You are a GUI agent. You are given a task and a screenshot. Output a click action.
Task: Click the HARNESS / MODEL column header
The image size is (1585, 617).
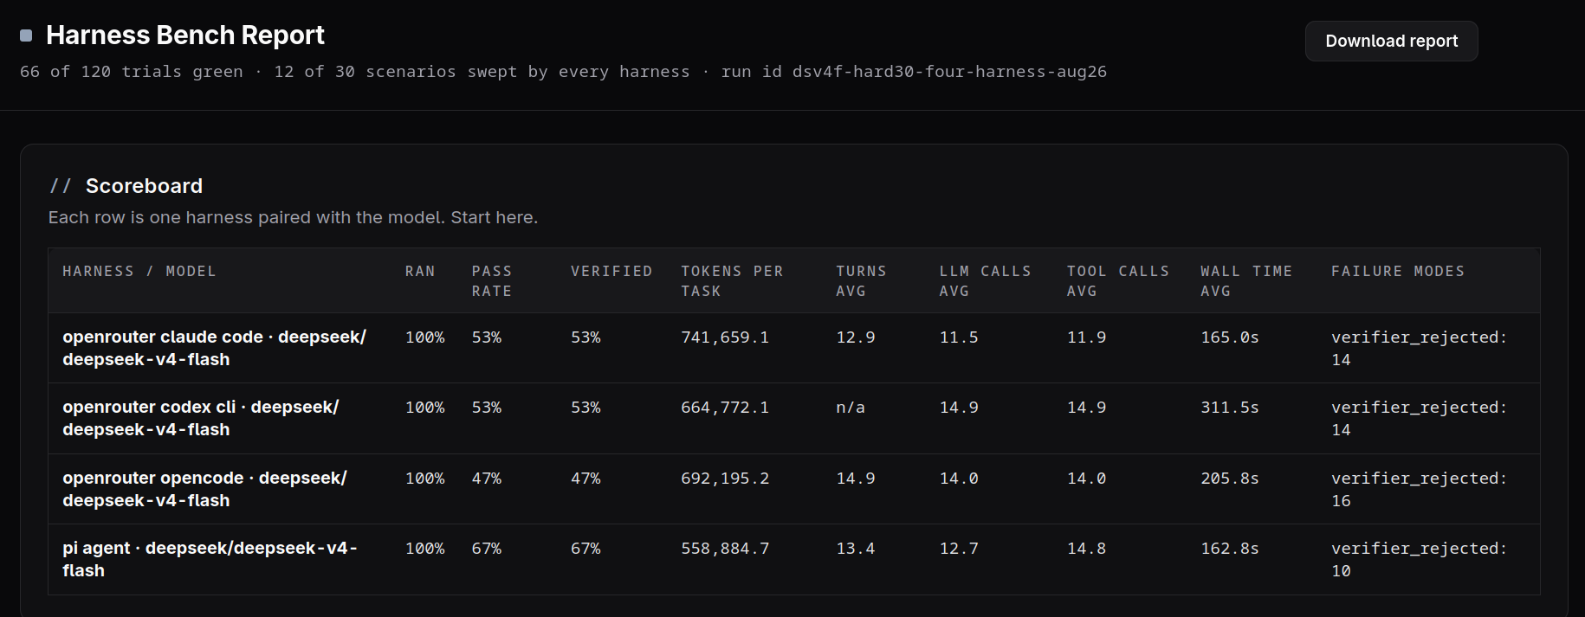click(139, 272)
